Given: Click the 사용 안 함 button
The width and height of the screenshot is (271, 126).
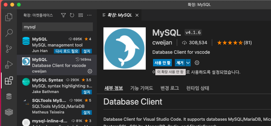Looking at the screenshot, I should coord(162,63).
